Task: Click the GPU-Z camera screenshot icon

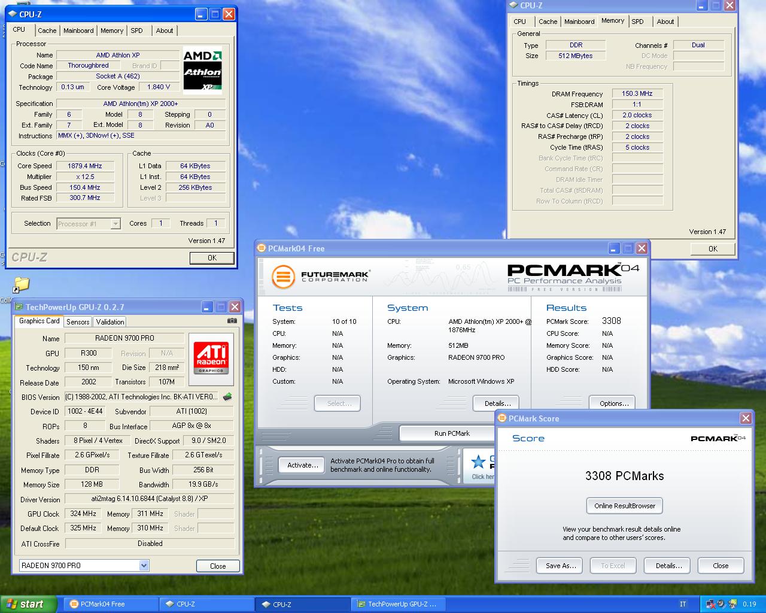Action: 232,321
